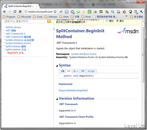The image size is (147, 130).
Task: Select BeginInit 方法 tree item
Action: 16,53
